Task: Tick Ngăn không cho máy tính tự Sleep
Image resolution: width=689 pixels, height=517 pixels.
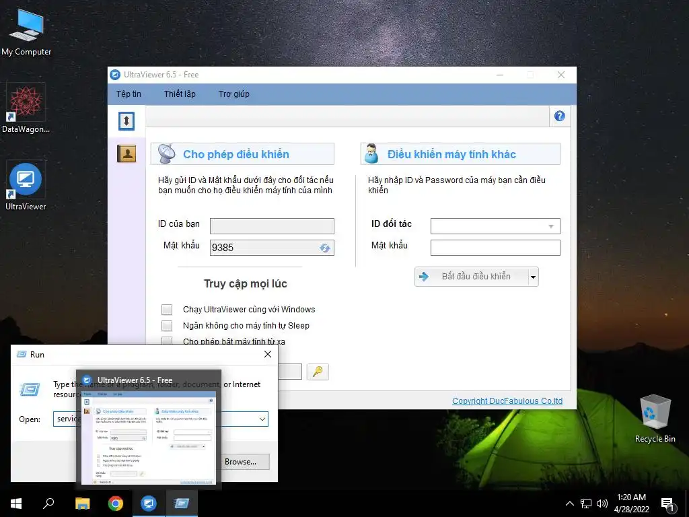Action: click(x=167, y=326)
